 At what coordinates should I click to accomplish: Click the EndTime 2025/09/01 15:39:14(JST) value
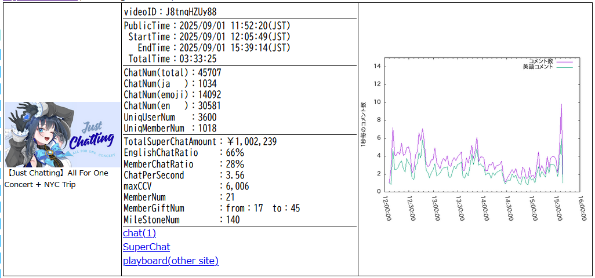pyautogui.click(x=235, y=47)
